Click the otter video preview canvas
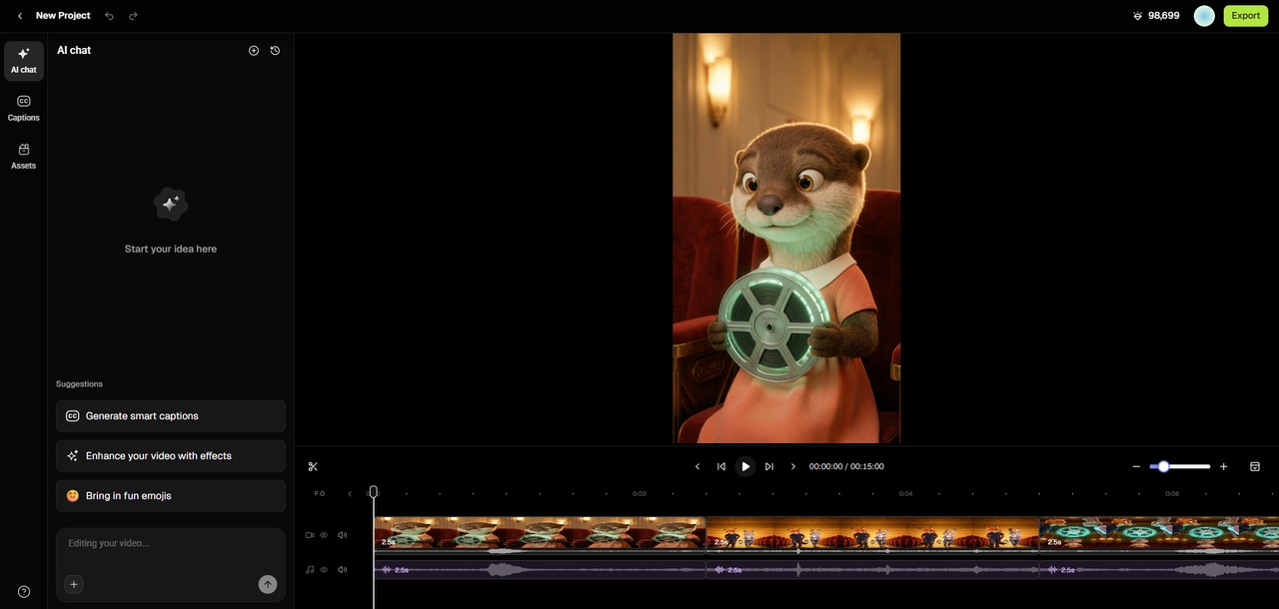 (786, 239)
